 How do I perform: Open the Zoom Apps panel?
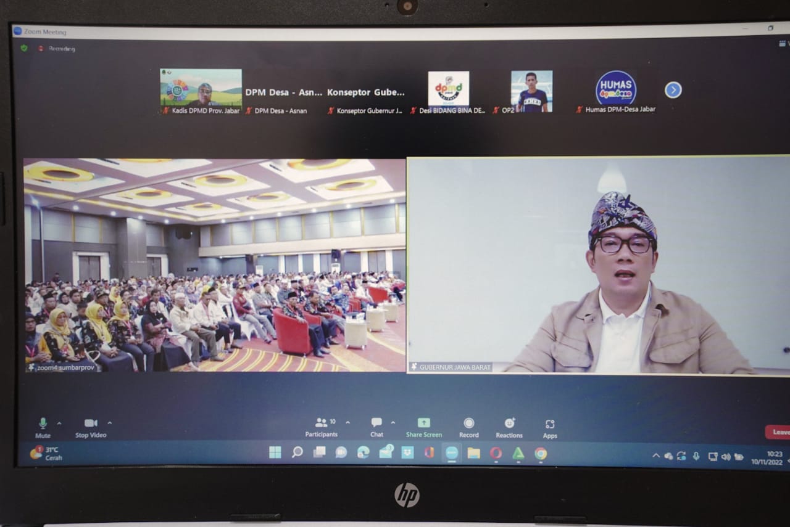click(x=550, y=428)
